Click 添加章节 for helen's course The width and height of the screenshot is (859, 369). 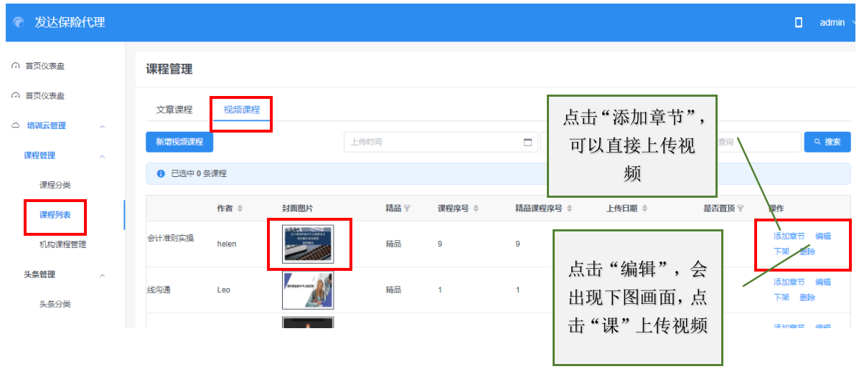(789, 236)
